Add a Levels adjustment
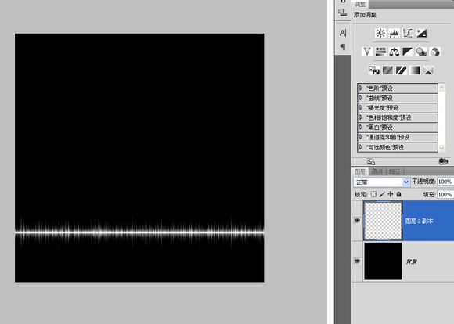This screenshot has height=324, width=454. click(394, 34)
